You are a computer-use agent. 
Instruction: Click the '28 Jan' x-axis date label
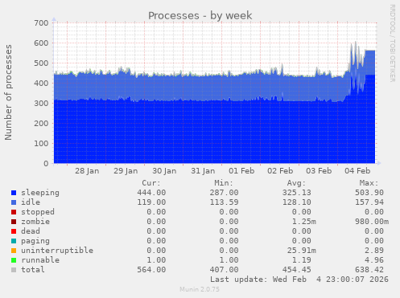87,171
